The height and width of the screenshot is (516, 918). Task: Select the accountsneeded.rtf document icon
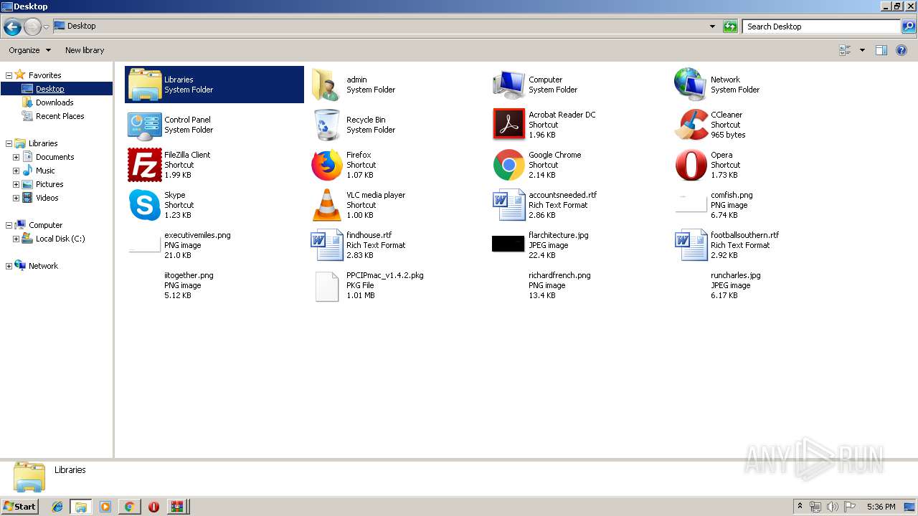point(508,205)
